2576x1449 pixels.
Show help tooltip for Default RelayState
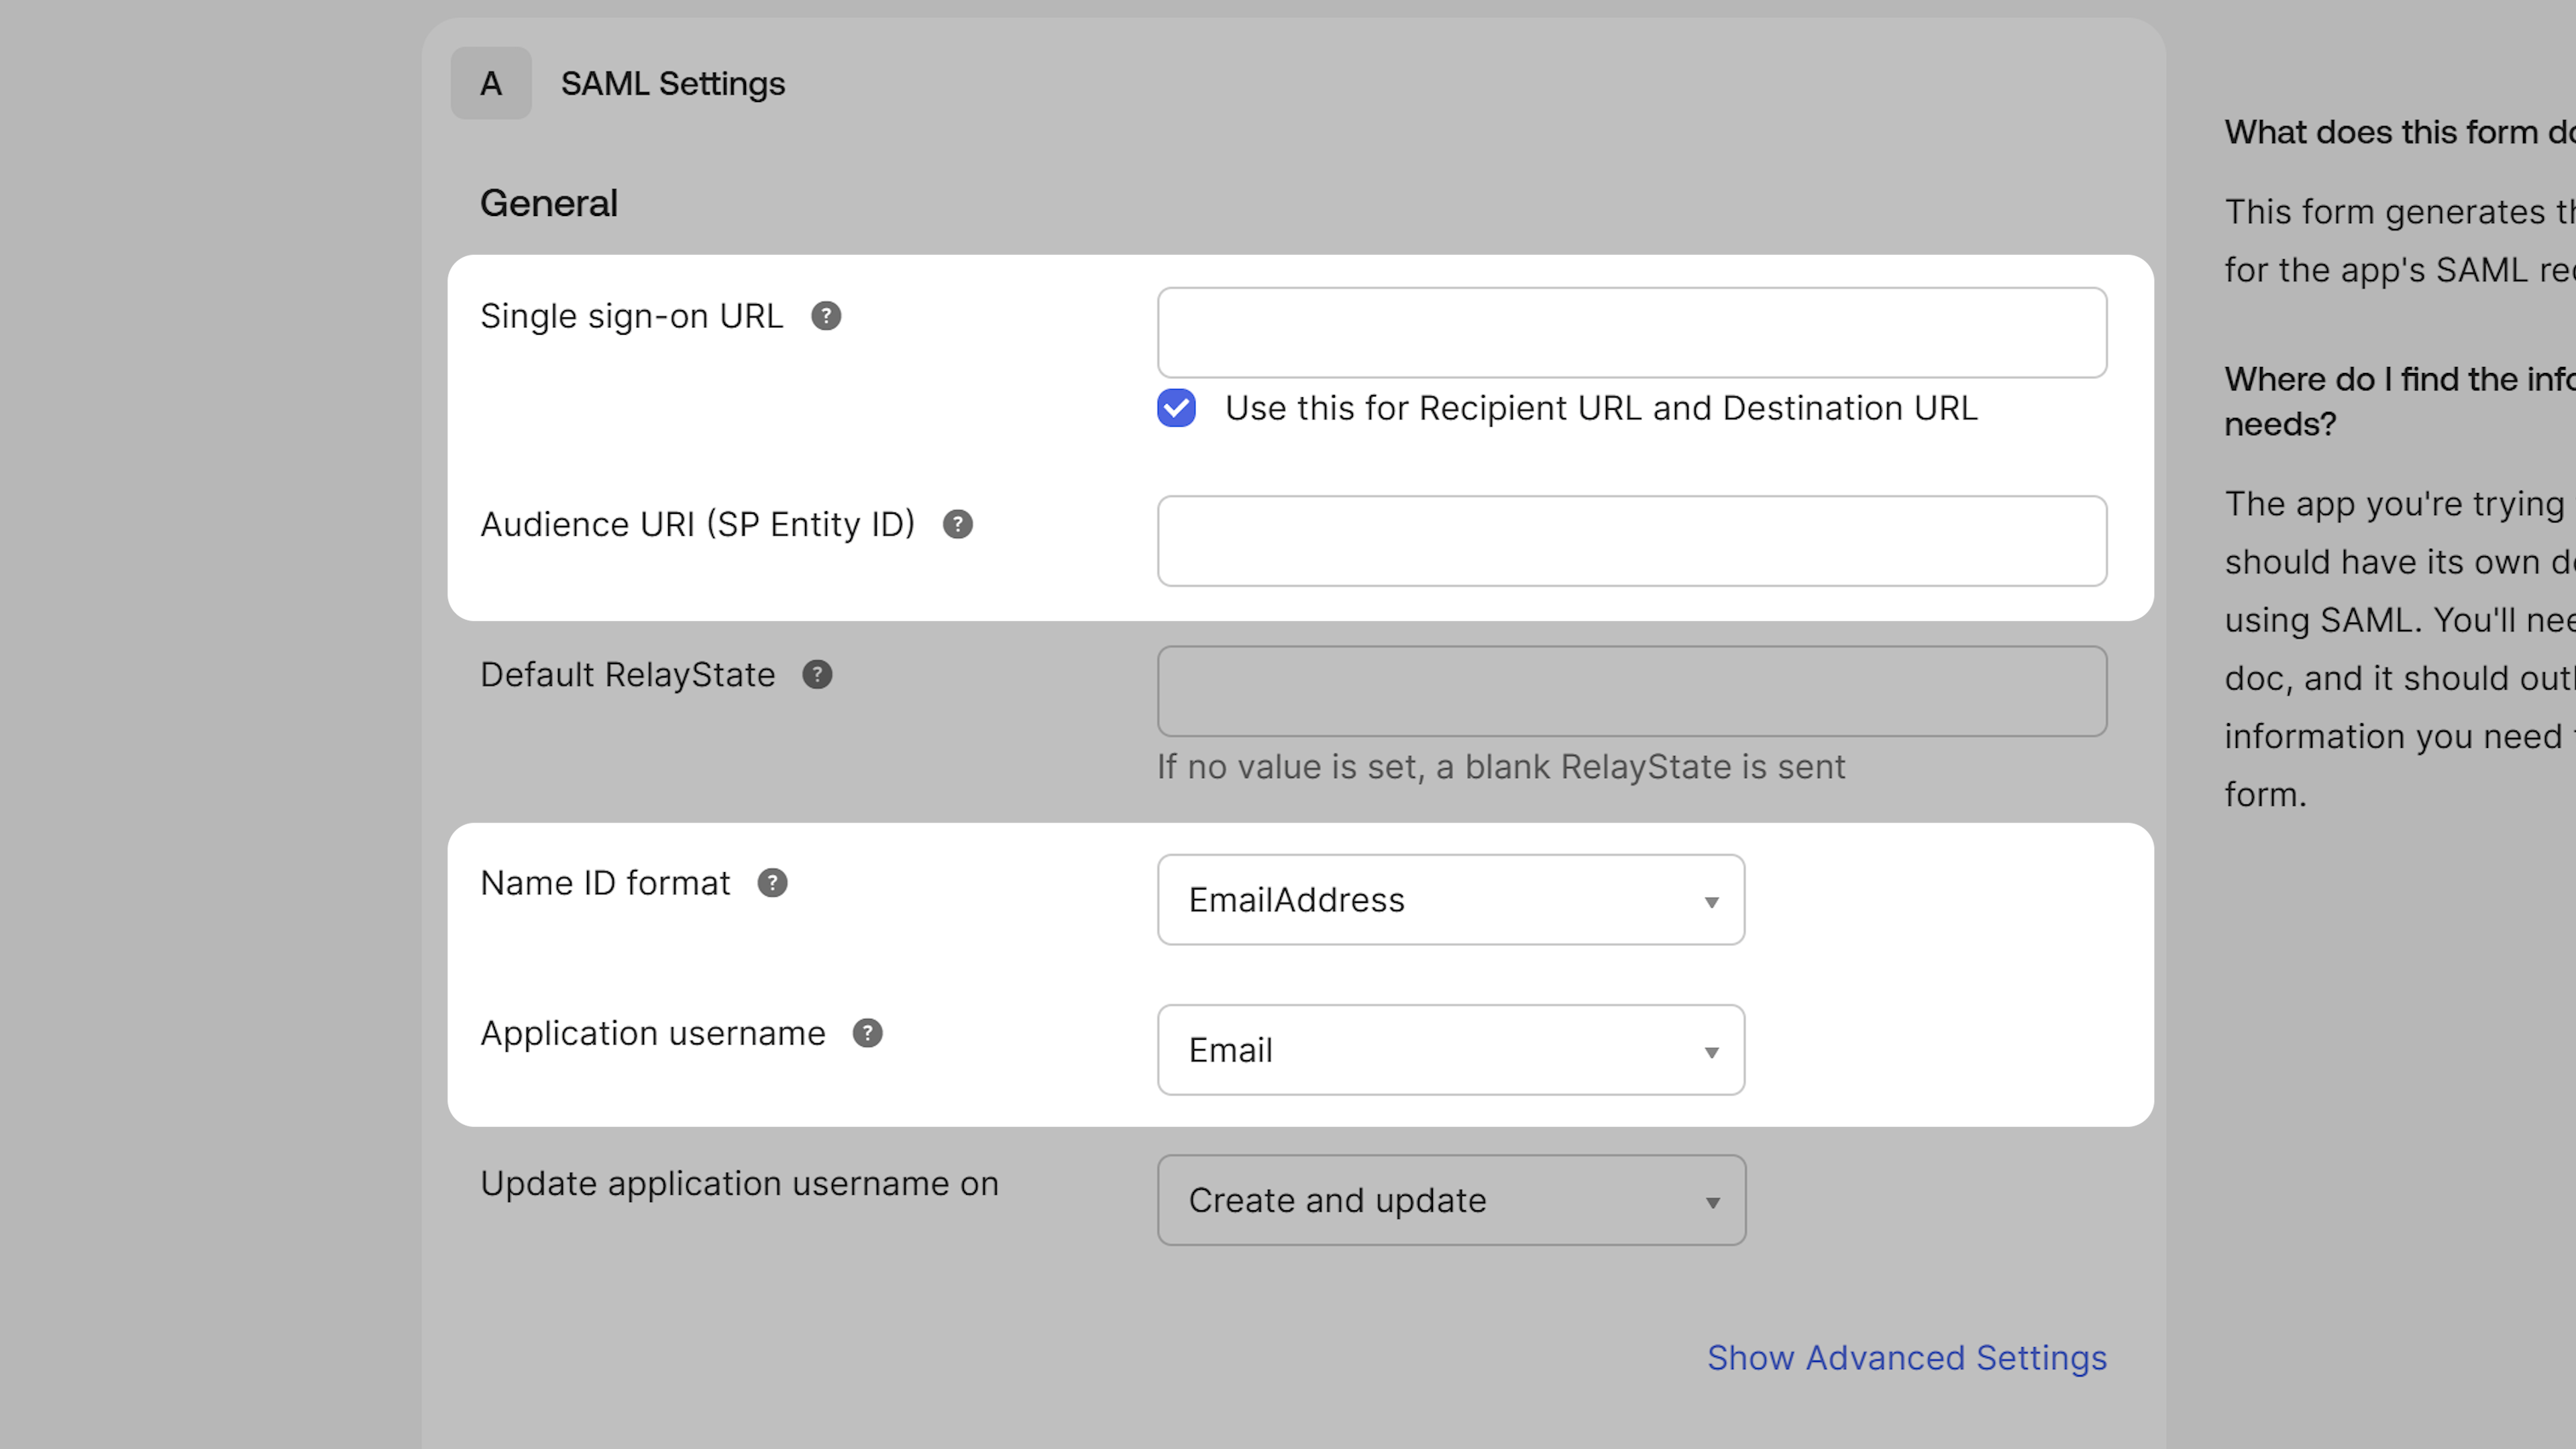click(817, 675)
